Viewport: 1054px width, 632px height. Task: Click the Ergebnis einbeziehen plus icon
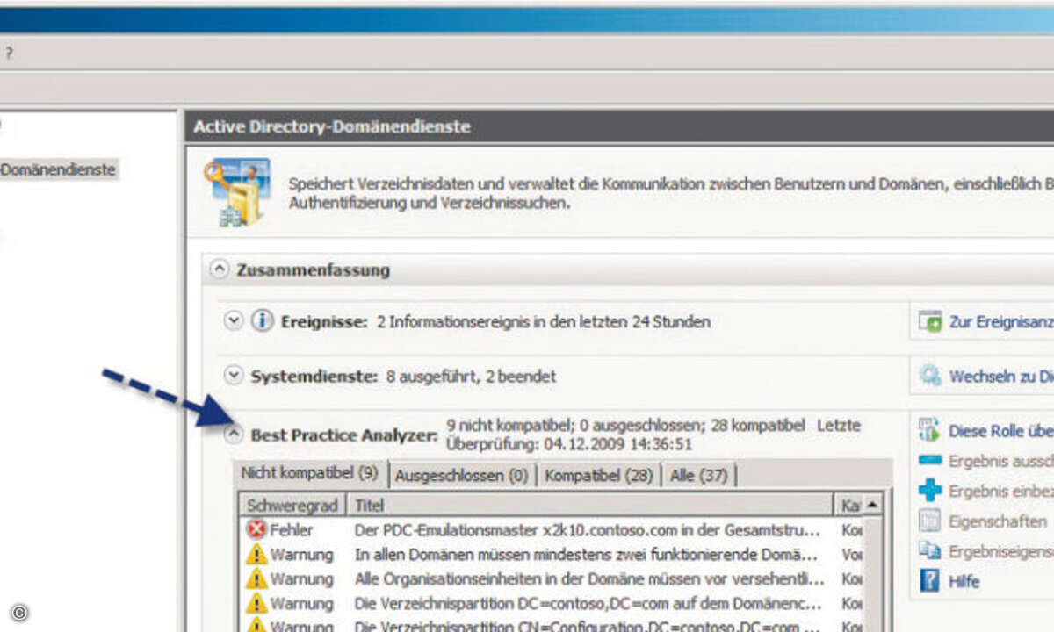(928, 491)
